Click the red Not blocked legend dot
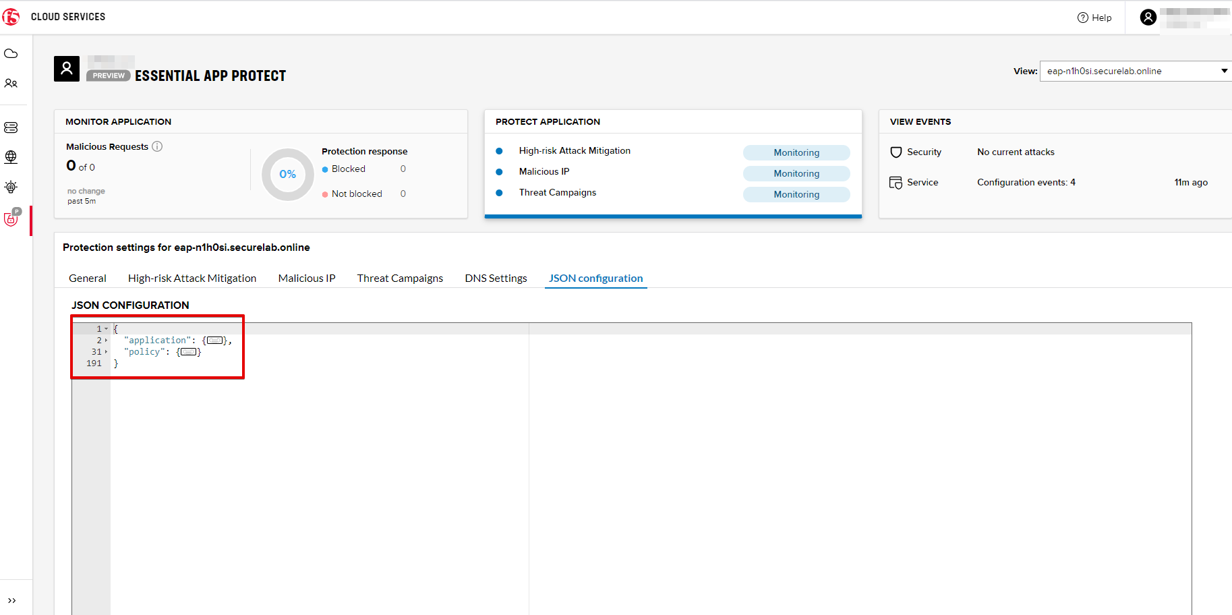 [325, 194]
